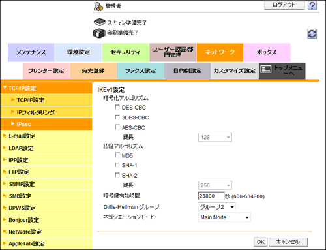Click arrow icon beside SNMP設定
This screenshot has width=326, height=250.
click(5, 183)
